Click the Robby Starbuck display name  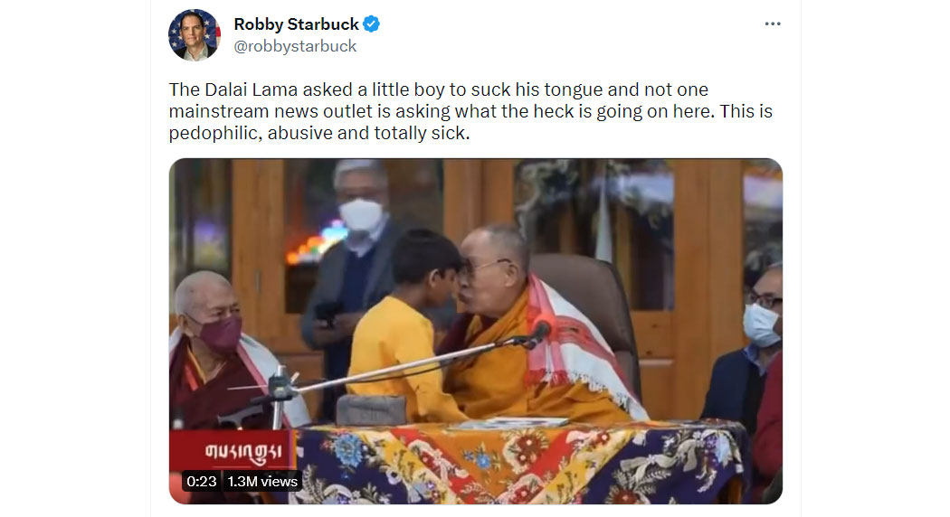pyautogui.click(x=296, y=24)
